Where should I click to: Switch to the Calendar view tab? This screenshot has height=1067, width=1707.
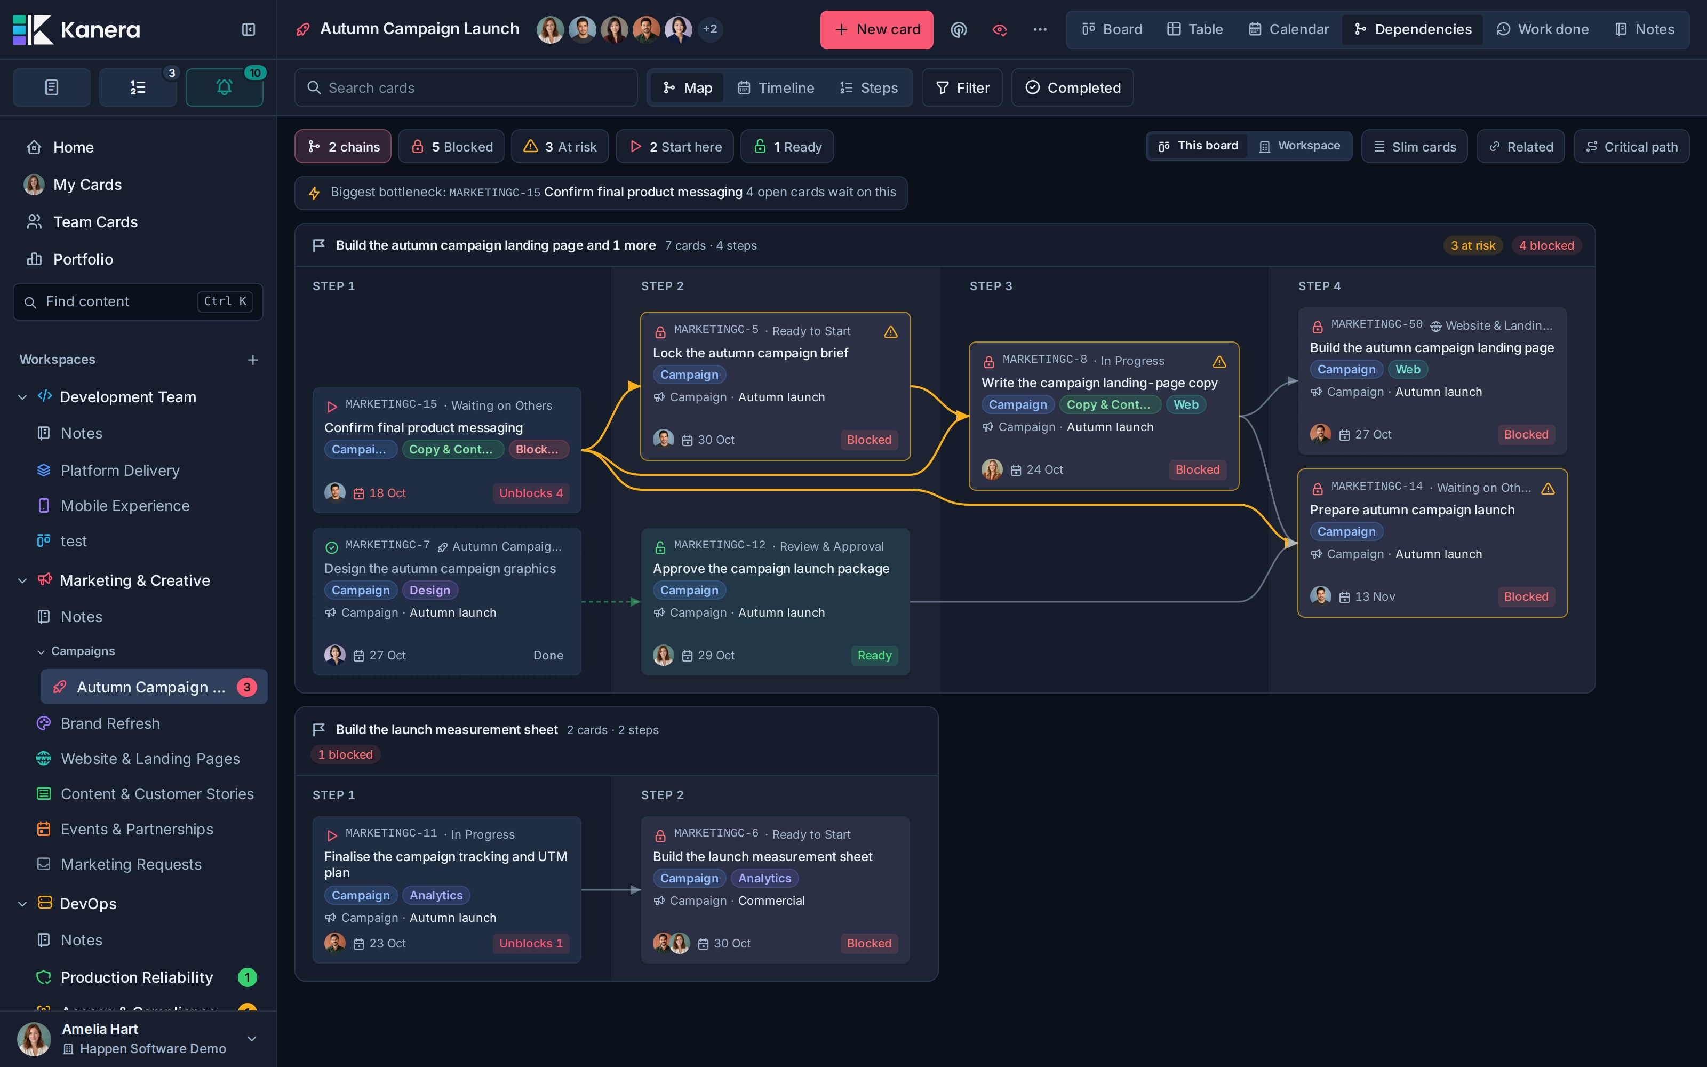pos(1288,30)
